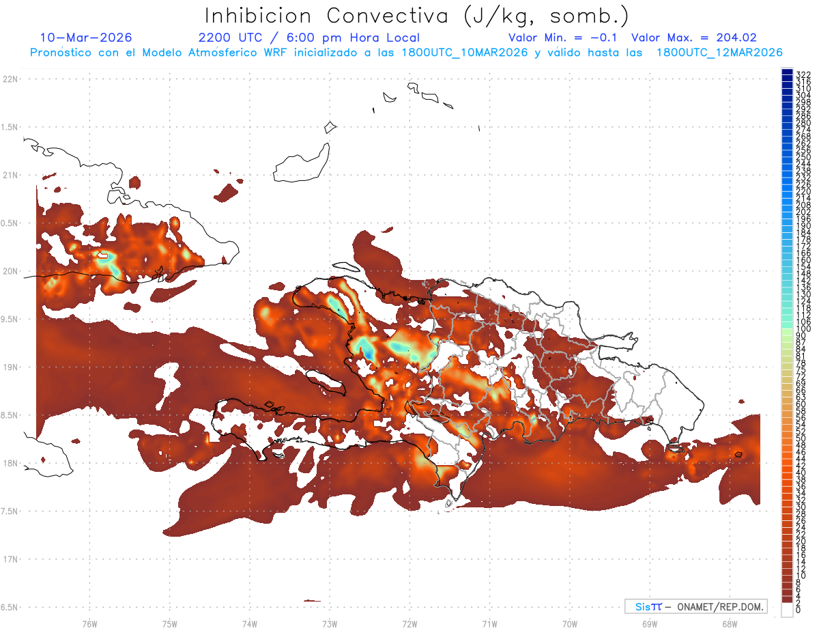Viewport: 819px width, 633px height.
Task: Click the SisTT - ONAMET/REP.DOM. credit box
Action: coord(696,606)
